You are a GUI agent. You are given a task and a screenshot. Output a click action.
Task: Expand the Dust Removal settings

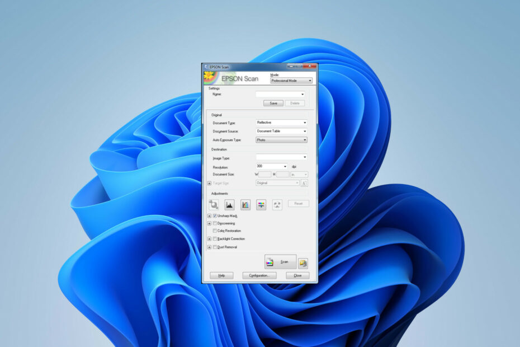(209, 247)
